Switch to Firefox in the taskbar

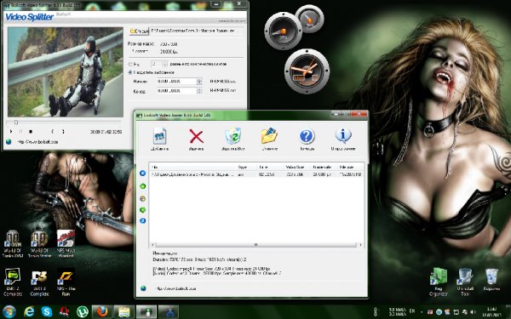click(x=102, y=312)
